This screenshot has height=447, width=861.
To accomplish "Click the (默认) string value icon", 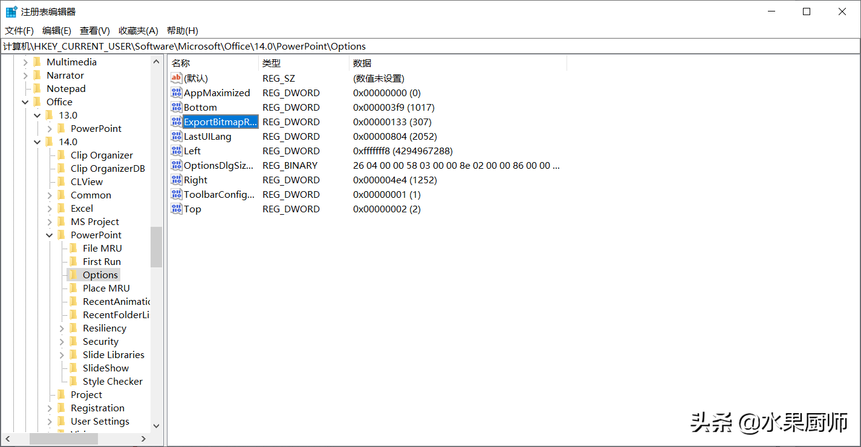I will (x=177, y=78).
